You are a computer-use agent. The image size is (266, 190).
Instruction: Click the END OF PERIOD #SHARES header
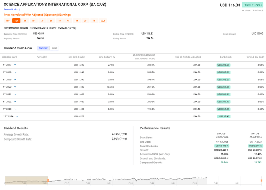(188, 57)
